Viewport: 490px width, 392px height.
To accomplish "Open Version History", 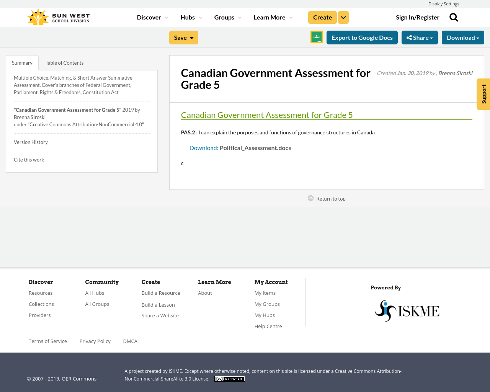I will point(31,141).
